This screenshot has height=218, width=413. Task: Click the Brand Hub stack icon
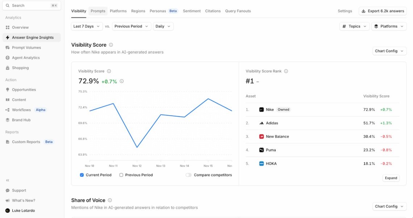[7, 120]
